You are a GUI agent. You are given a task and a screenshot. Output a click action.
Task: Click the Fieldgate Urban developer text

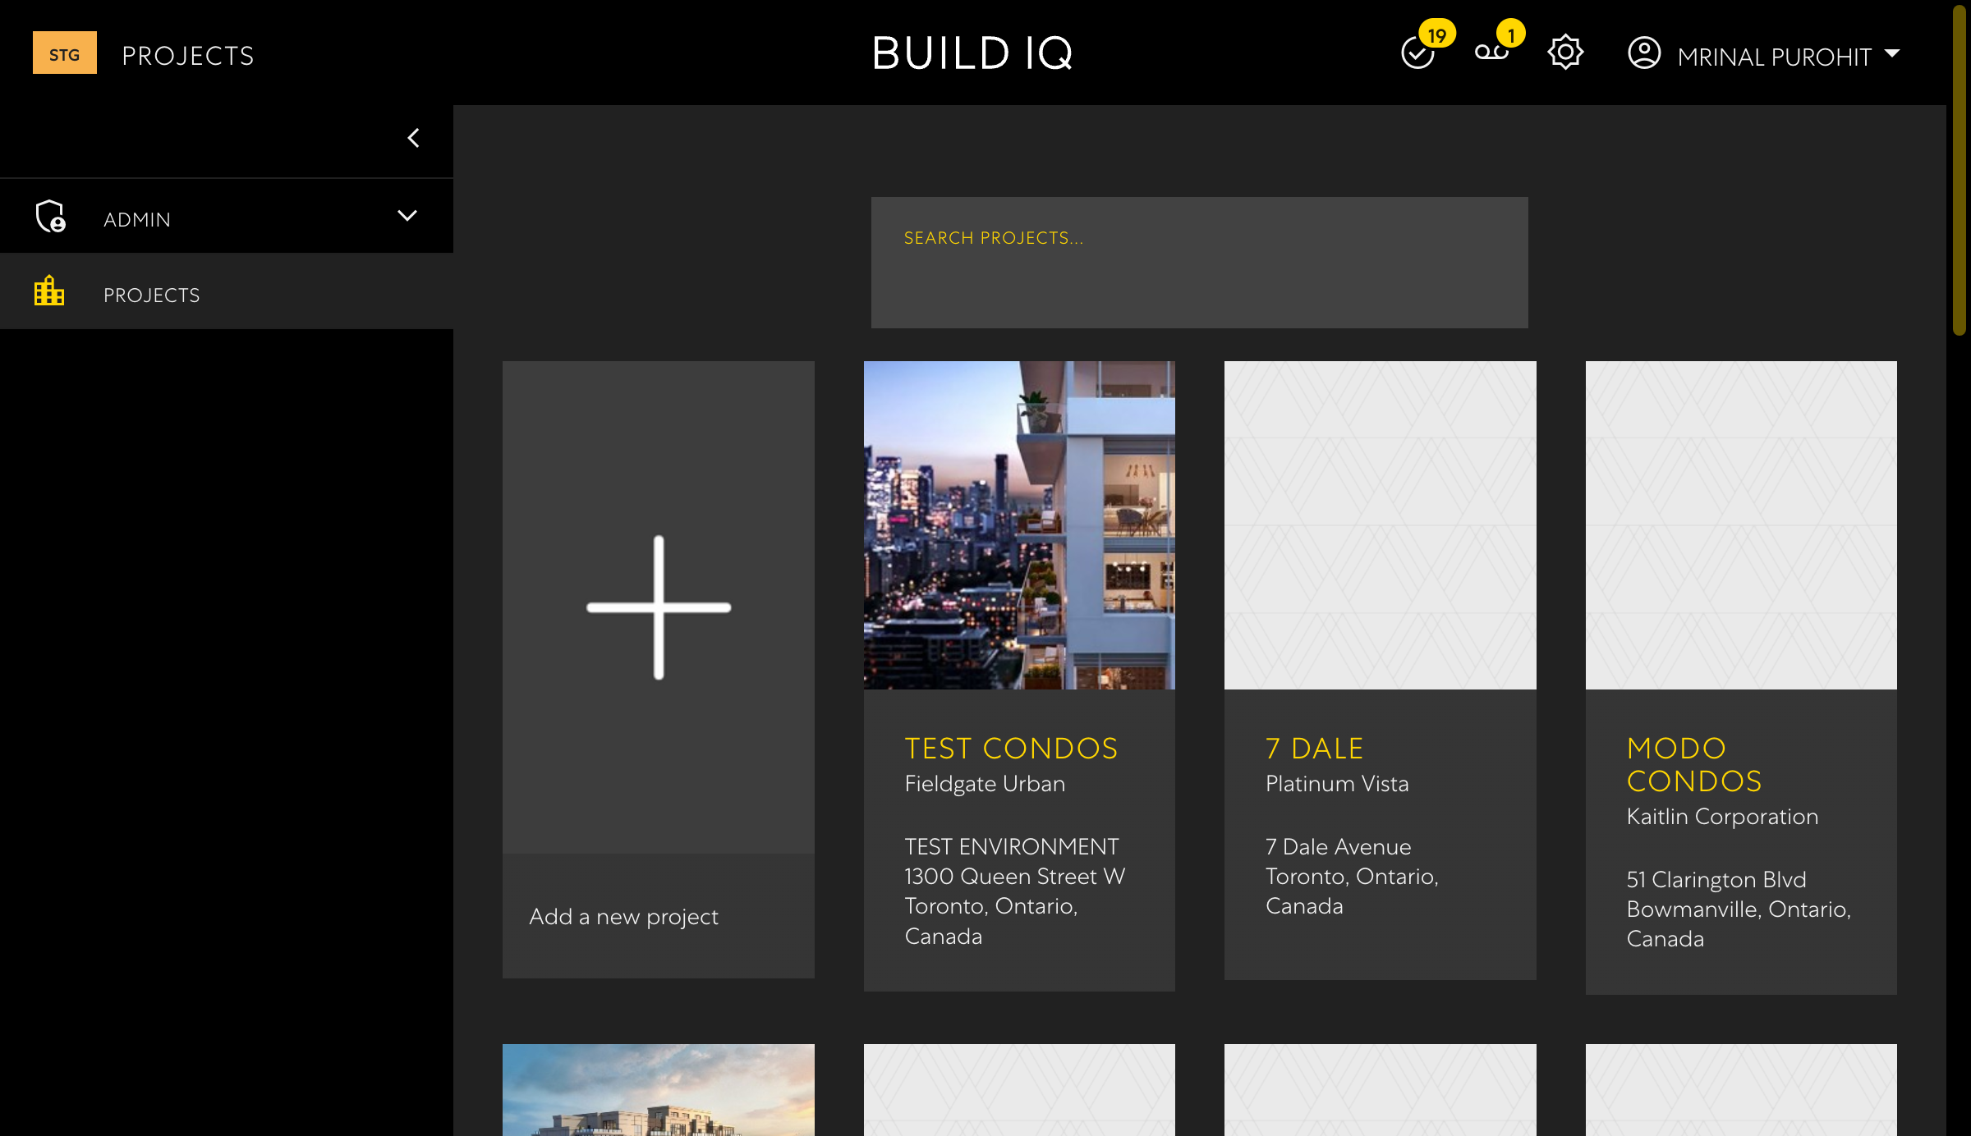[x=985, y=783]
